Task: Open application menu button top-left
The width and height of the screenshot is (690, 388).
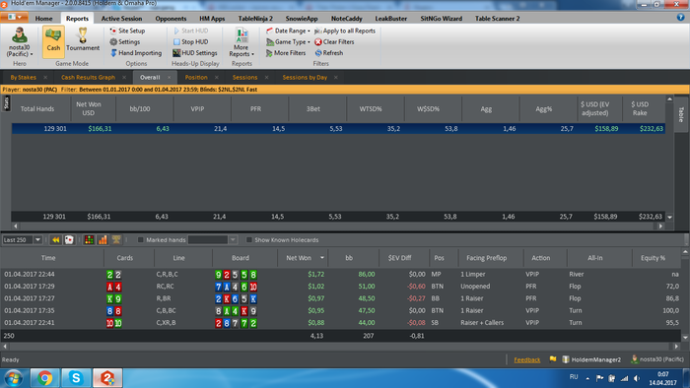Action: pos(15,17)
